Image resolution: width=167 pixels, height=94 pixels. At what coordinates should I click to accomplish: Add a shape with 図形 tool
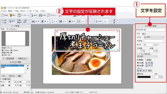(72, 21)
